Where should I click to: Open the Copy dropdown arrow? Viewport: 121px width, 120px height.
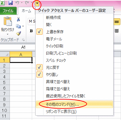coord(23,26)
